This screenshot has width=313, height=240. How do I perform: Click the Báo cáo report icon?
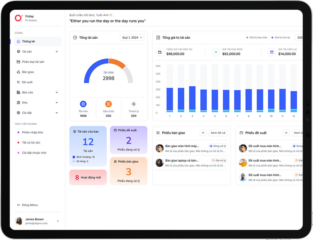18,92
